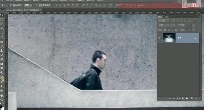Select the Eraser tool

tap(2, 59)
